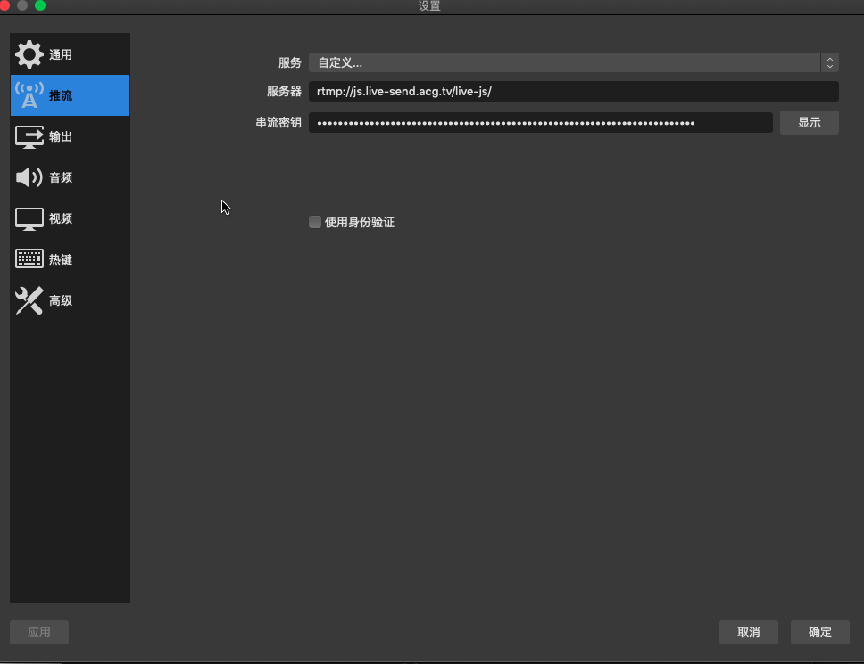Click the 显示 button to reveal stream key
Viewport: 864px width, 664px height.
pyautogui.click(x=809, y=122)
